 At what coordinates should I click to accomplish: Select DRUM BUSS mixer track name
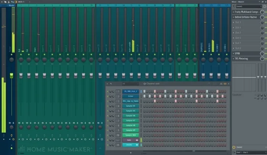(x=202, y=47)
